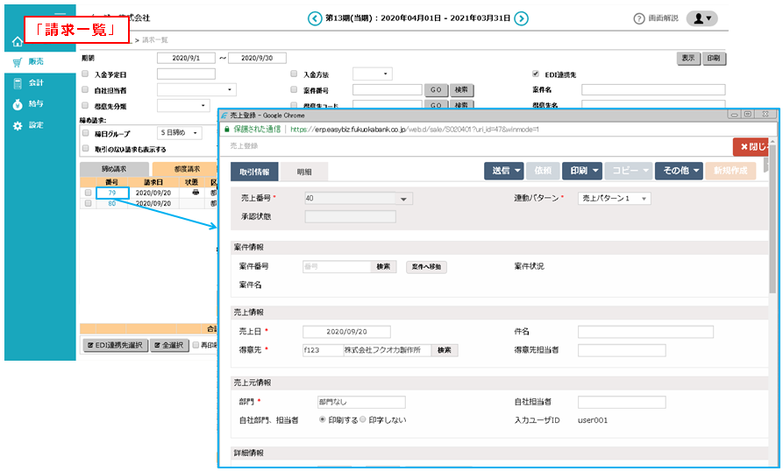Open the 給与 payroll money bag icon

pos(18,104)
